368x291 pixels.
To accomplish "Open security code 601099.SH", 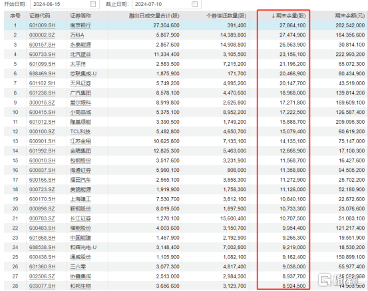I will click(x=42, y=64).
